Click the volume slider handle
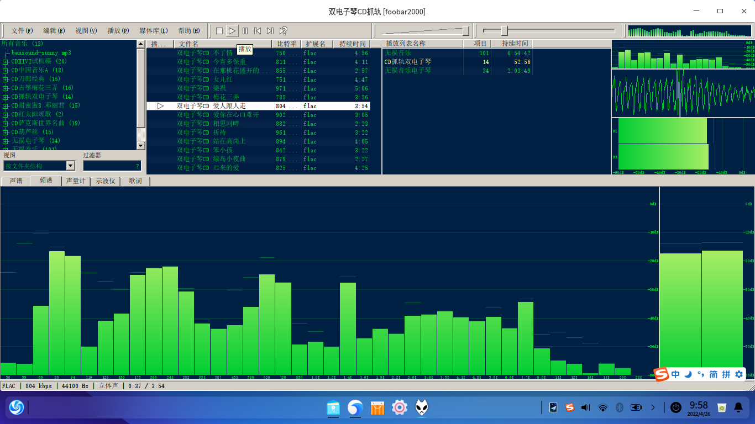Image resolution: width=755 pixels, height=424 pixels. pyautogui.click(x=465, y=30)
